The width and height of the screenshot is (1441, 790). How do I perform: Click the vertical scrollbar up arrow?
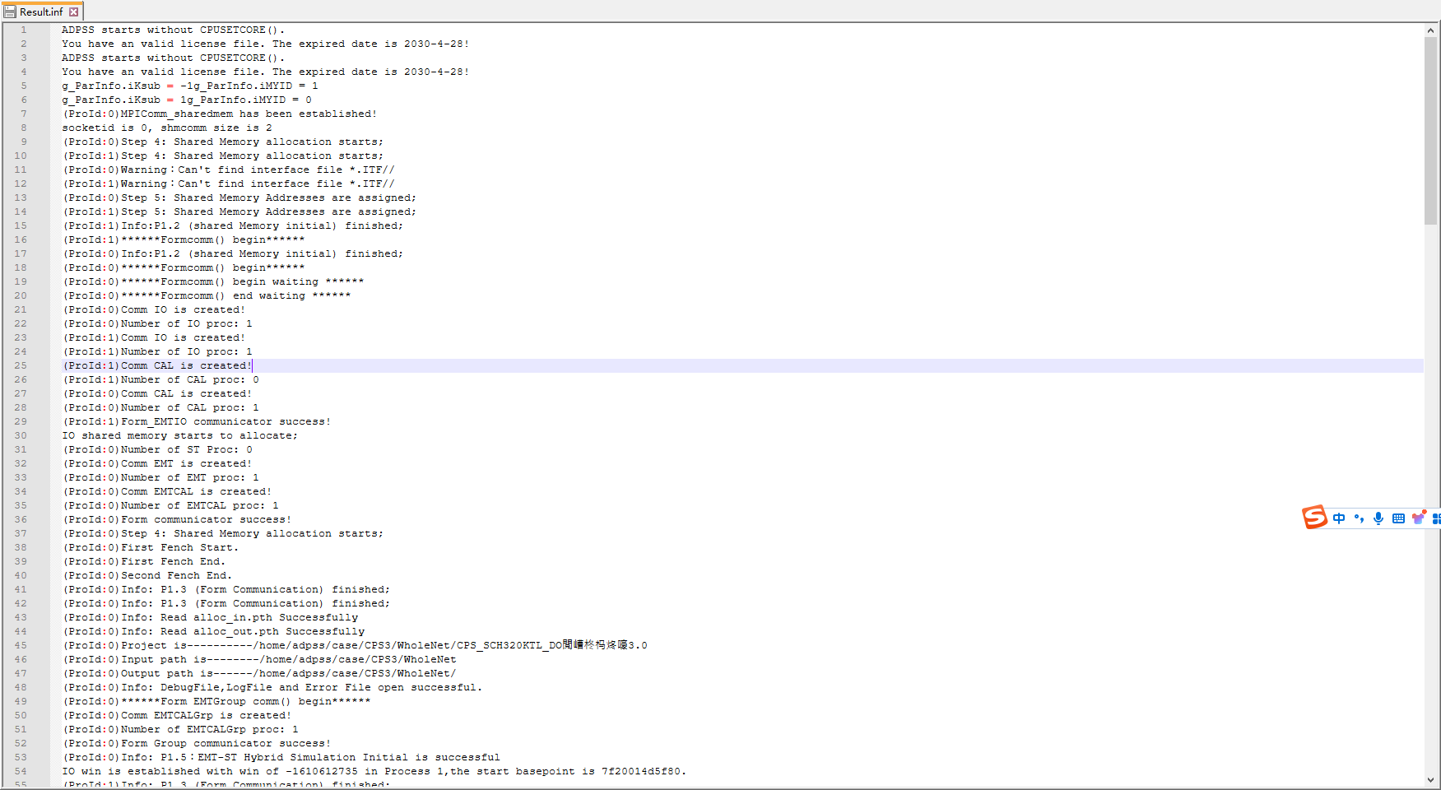[1431, 30]
